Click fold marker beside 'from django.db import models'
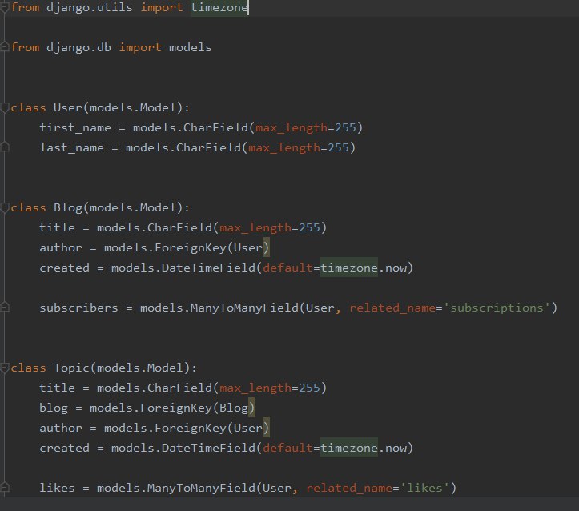The image size is (579, 511). tap(5, 47)
